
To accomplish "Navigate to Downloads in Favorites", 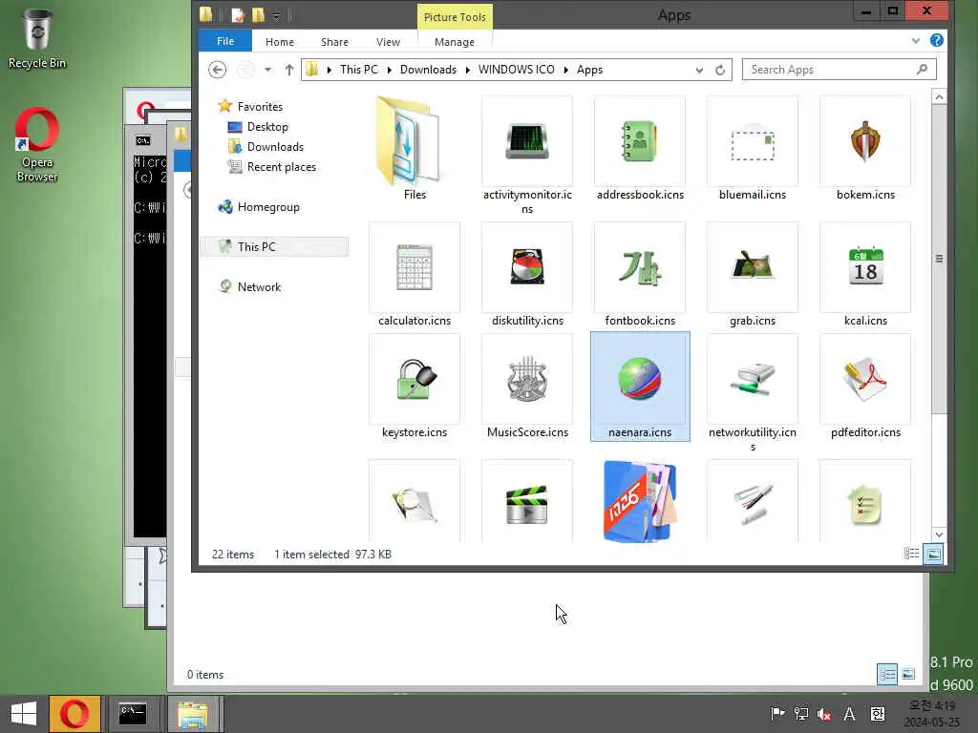I will pyautogui.click(x=275, y=146).
